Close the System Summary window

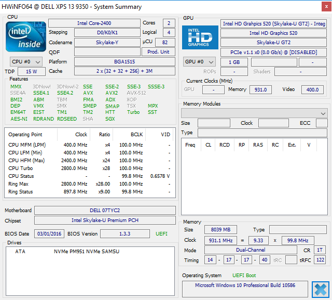326,7
